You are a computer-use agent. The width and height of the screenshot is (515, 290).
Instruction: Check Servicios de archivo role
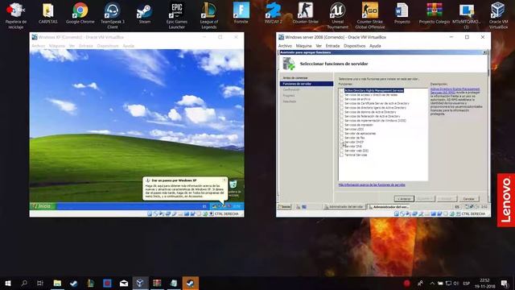tap(341, 99)
